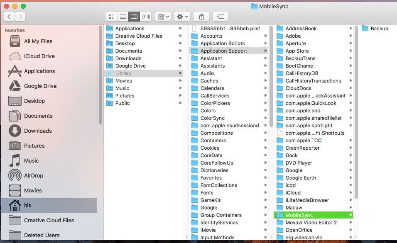Expand the Library folder arrow

coord(181,73)
